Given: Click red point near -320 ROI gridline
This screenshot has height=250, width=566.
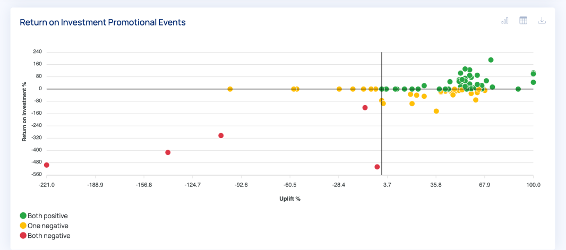Looking at the screenshot, I should pos(221,136).
